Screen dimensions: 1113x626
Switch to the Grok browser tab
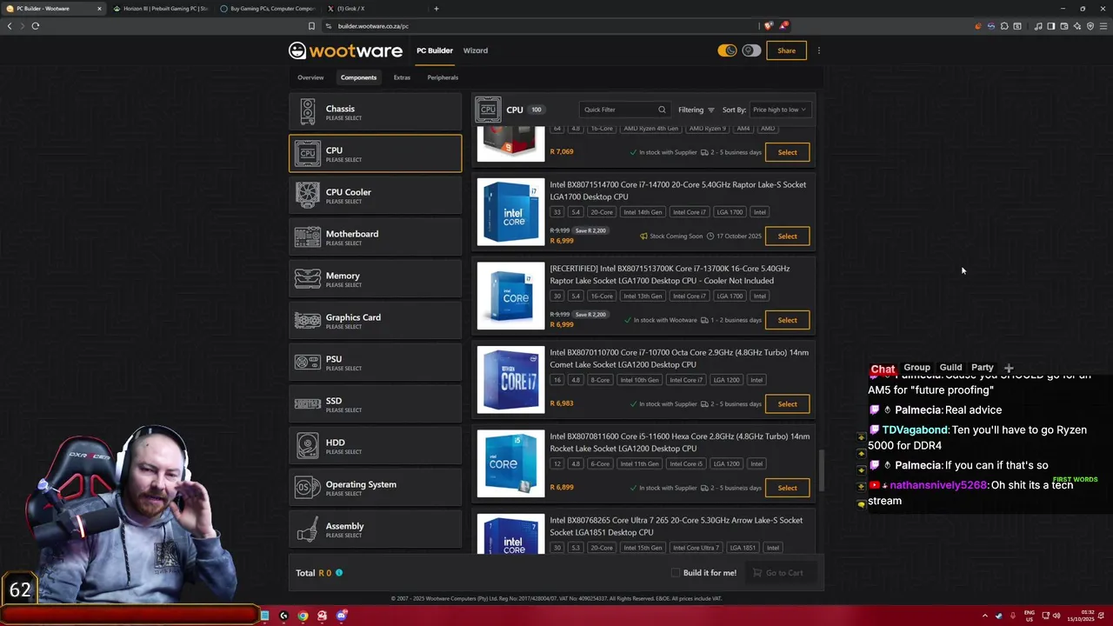[x=374, y=9]
